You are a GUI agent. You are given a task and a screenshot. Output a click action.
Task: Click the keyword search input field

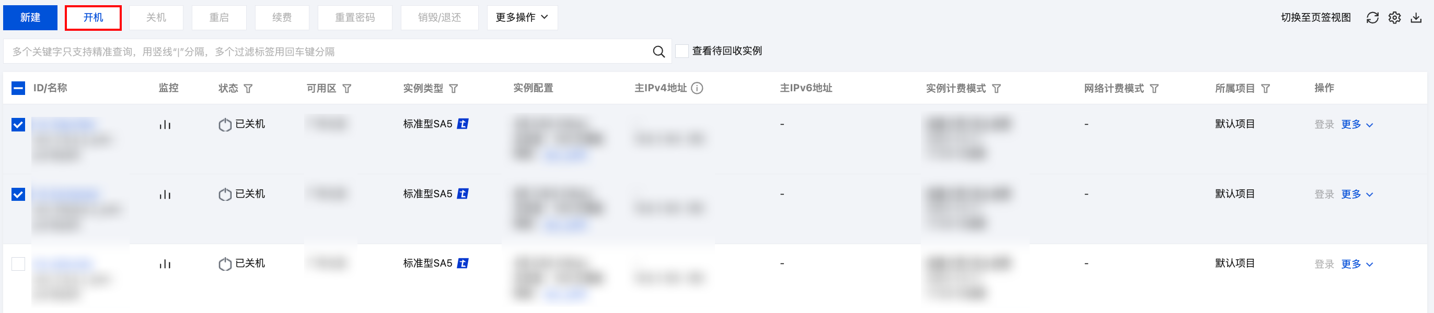[x=328, y=52]
